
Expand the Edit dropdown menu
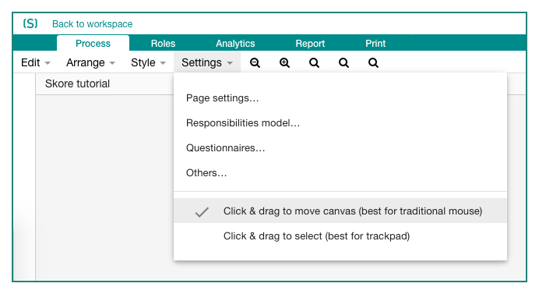36,62
